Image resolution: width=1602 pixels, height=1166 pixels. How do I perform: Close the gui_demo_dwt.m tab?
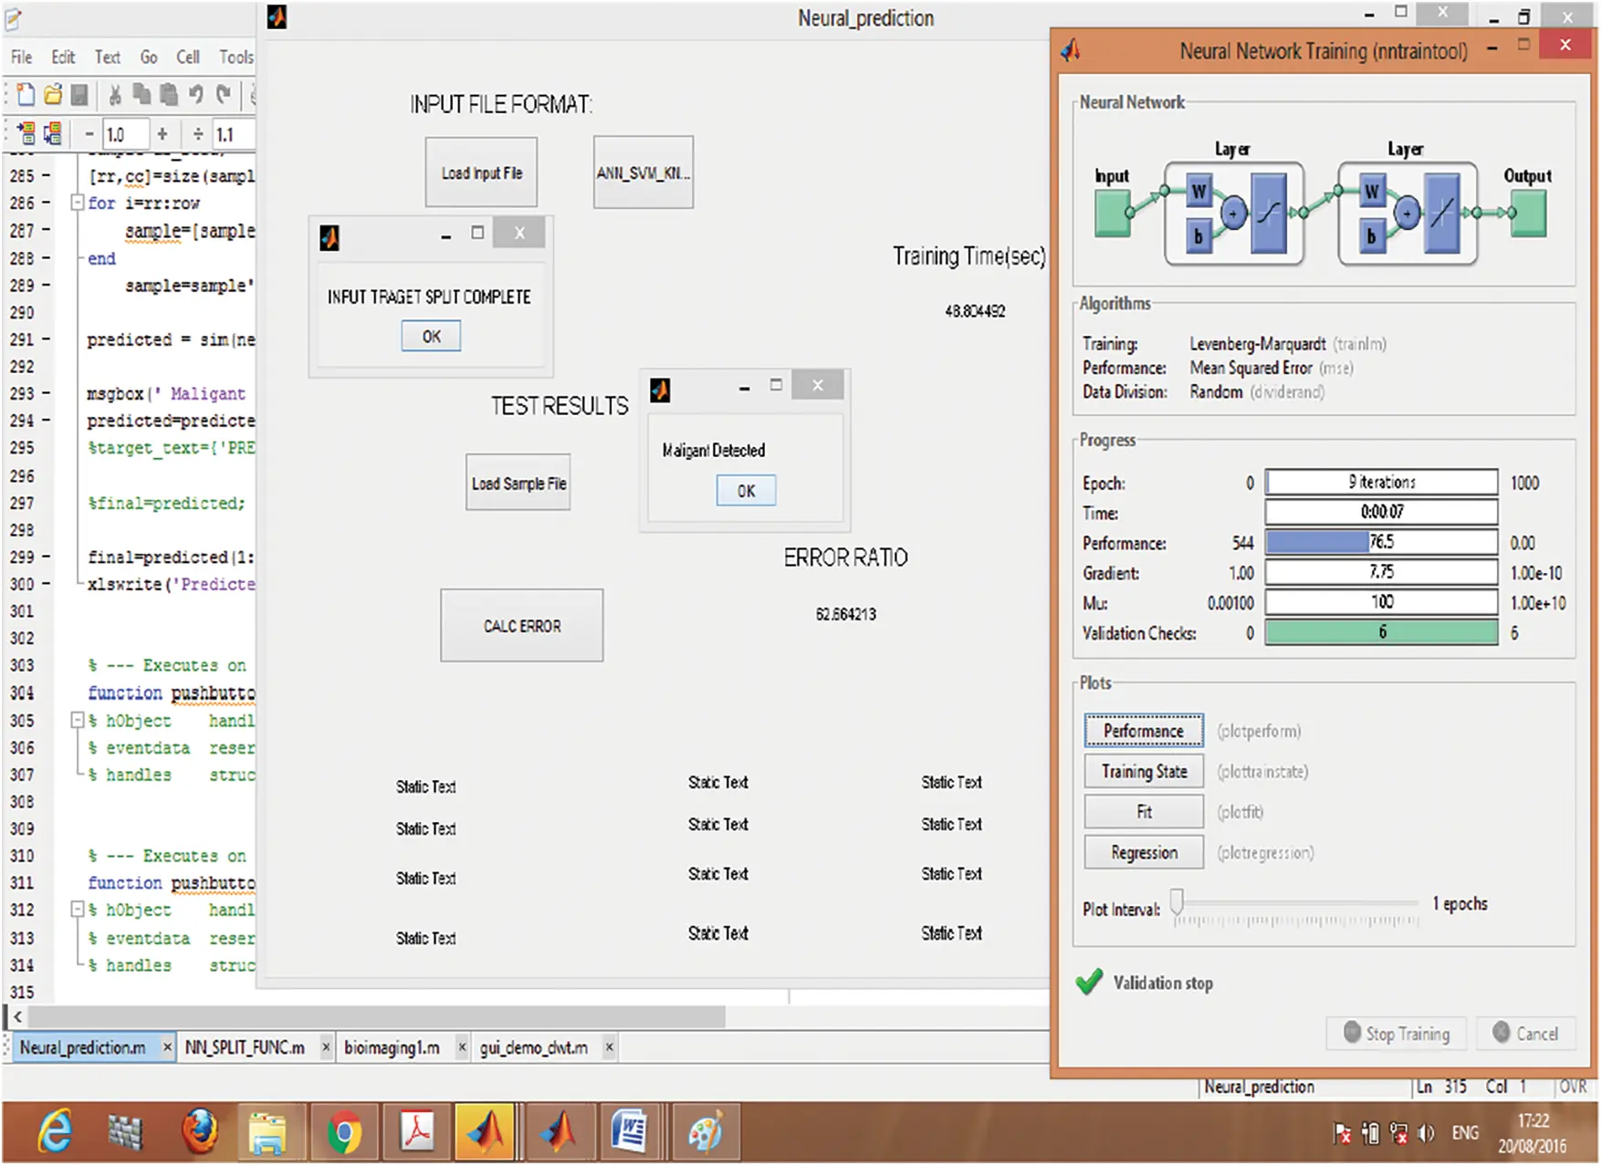[610, 1047]
